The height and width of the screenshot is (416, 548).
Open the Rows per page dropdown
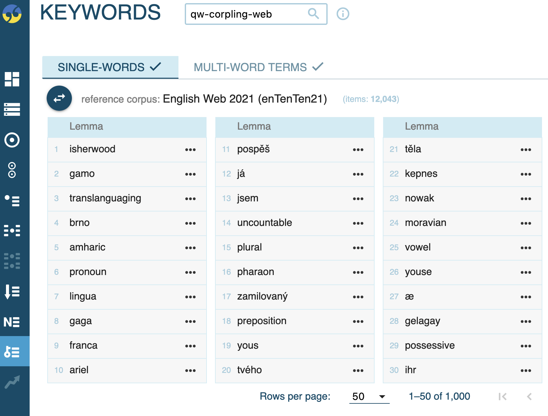(369, 396)
